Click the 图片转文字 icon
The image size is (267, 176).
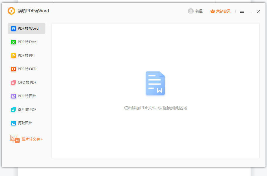point(14,138)
